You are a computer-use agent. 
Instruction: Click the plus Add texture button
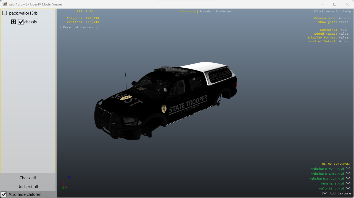pos(336,194)
